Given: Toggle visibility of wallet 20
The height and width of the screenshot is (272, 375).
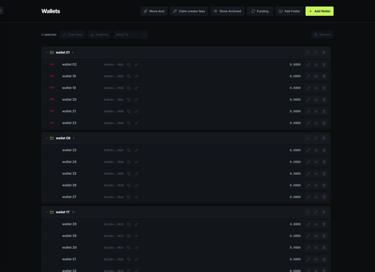Looking at the screenshot, I should click(316, 100).
